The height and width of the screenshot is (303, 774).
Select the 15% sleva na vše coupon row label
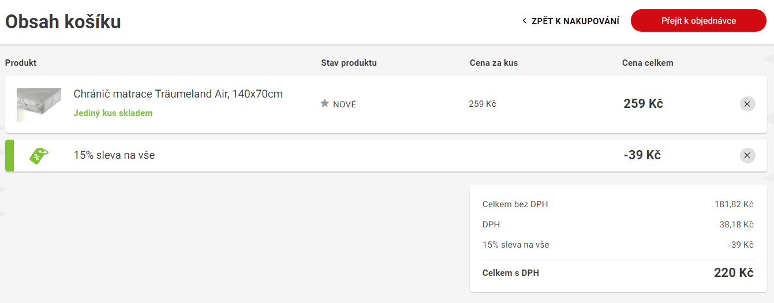pyautogui.click(x=114, y=155)
